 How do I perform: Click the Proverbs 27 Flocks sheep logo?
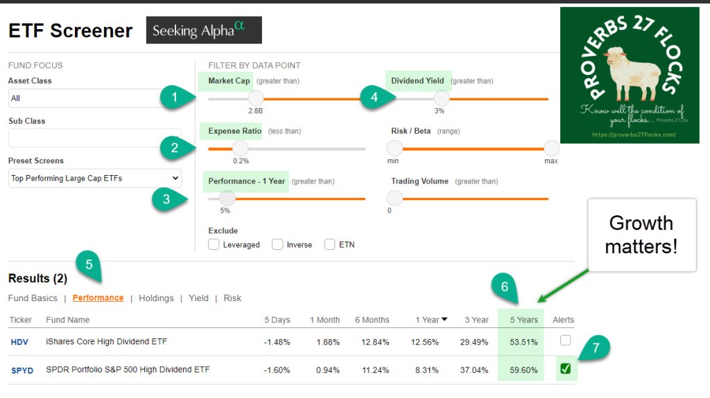(630, 75)
